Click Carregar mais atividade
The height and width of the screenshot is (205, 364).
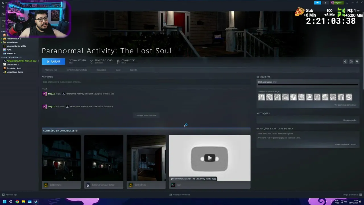[x=146, y=115]
